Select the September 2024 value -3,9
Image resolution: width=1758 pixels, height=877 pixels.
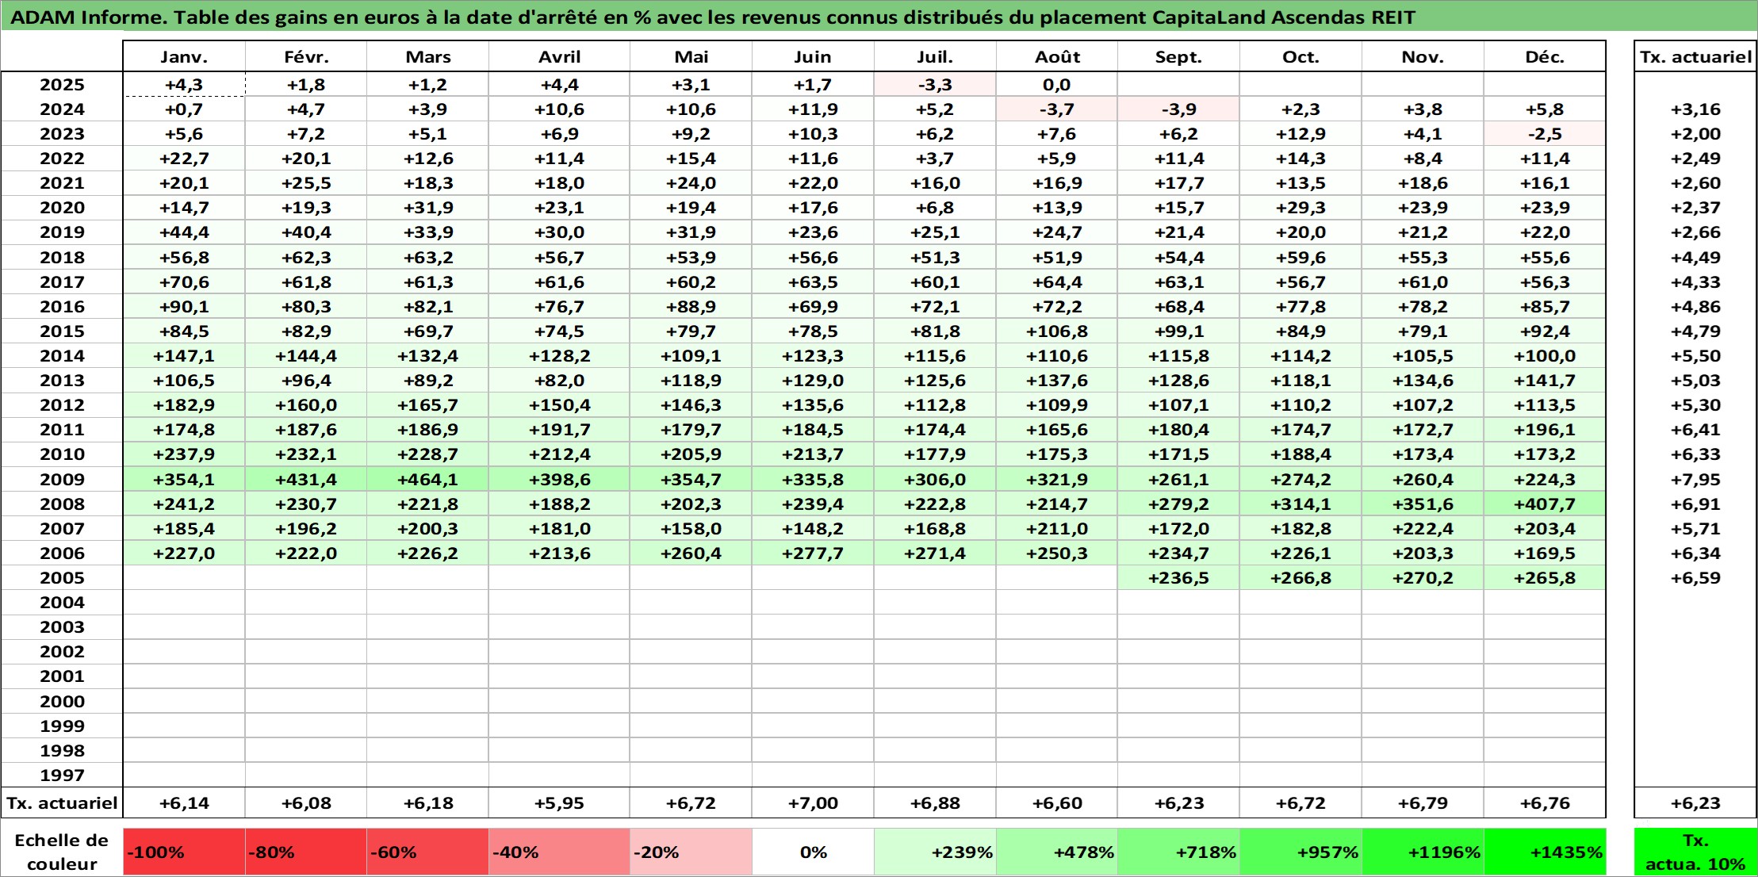click(x=1179, y=109)
